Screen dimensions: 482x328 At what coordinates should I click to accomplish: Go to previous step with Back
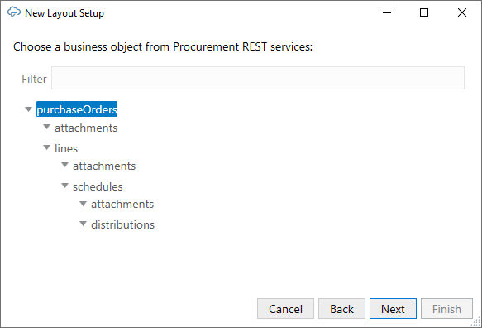(x=341, y=309)
